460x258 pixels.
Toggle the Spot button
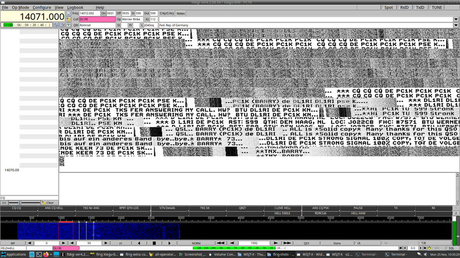click(387, 8)
